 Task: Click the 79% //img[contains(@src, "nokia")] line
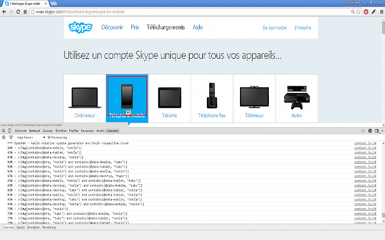point(38,209)
